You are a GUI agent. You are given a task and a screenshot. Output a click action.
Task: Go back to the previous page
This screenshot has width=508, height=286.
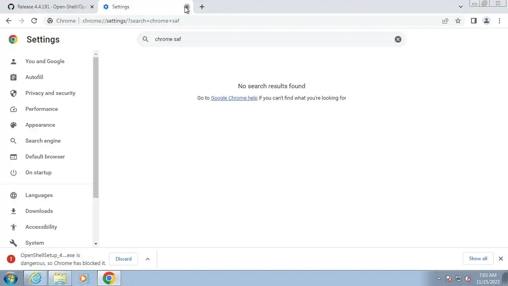(9, 21)
